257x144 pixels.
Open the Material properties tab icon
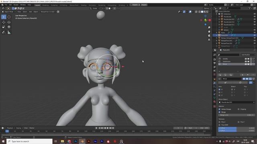click(x=214, y=102)
